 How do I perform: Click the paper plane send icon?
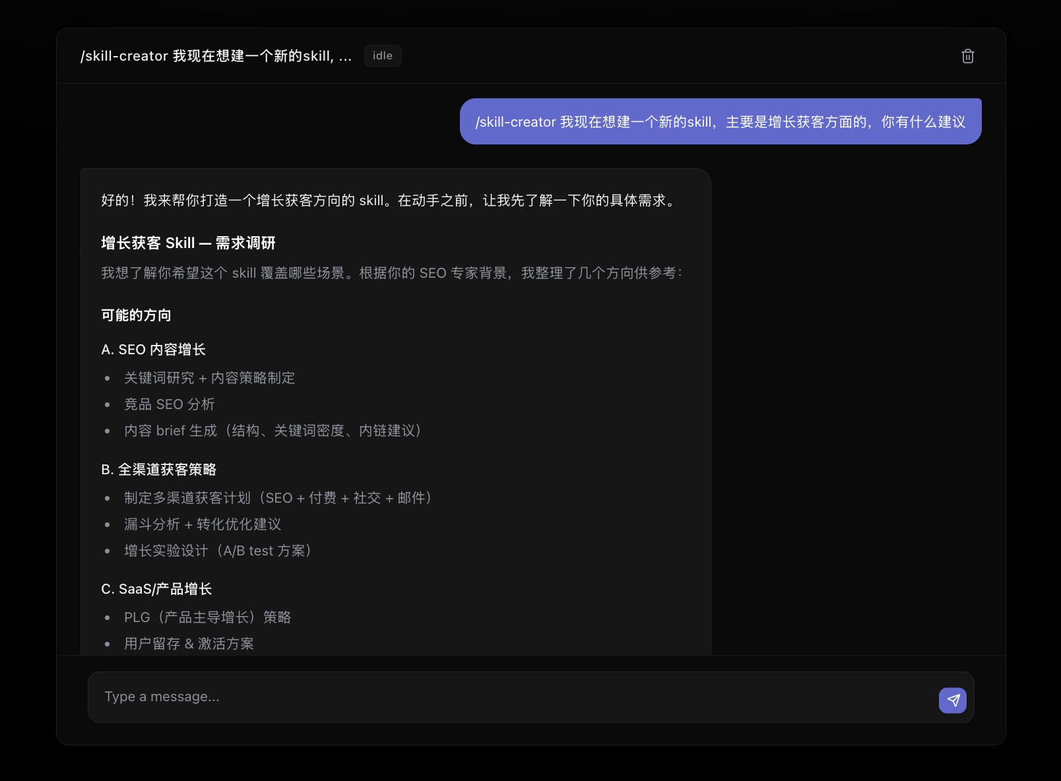pos(952,700)
